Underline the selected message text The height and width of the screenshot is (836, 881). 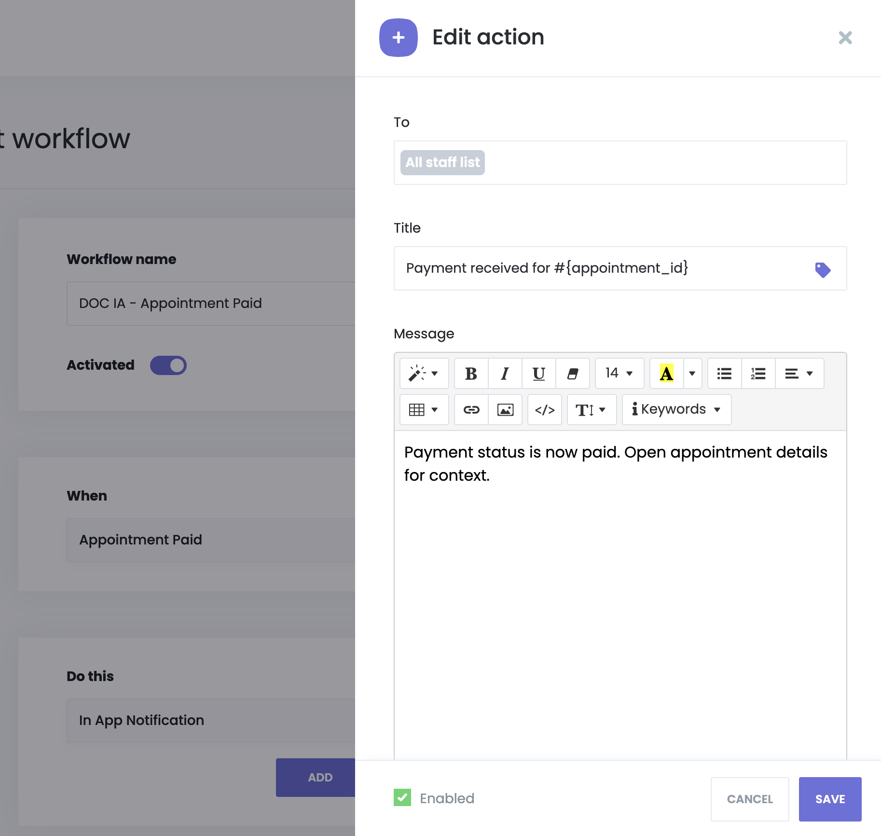[538, 374]
